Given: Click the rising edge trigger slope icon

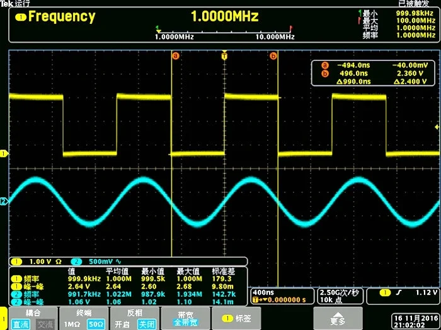Looking at the screenshot, I should pyautogui.click(x=398, y=294).
